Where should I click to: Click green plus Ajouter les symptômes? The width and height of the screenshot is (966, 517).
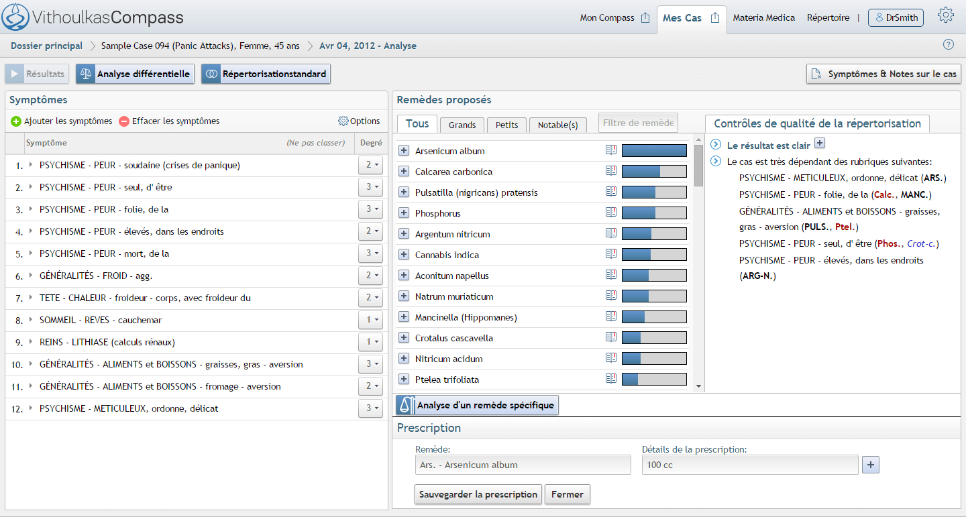pos(16,121)
